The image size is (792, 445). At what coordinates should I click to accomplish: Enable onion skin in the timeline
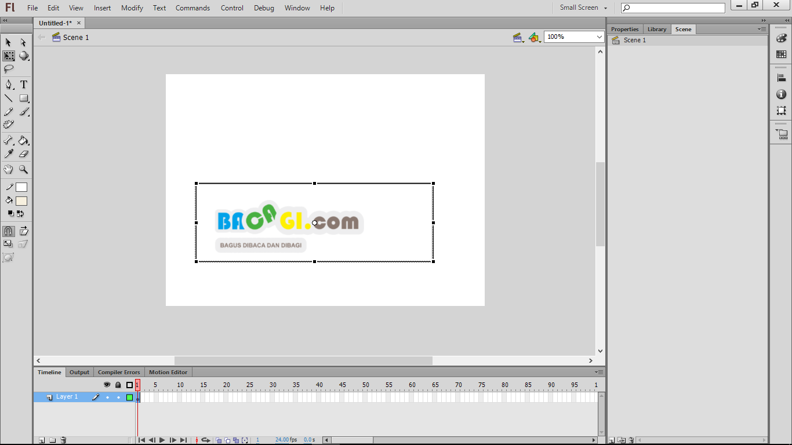(x=218, y=440)
